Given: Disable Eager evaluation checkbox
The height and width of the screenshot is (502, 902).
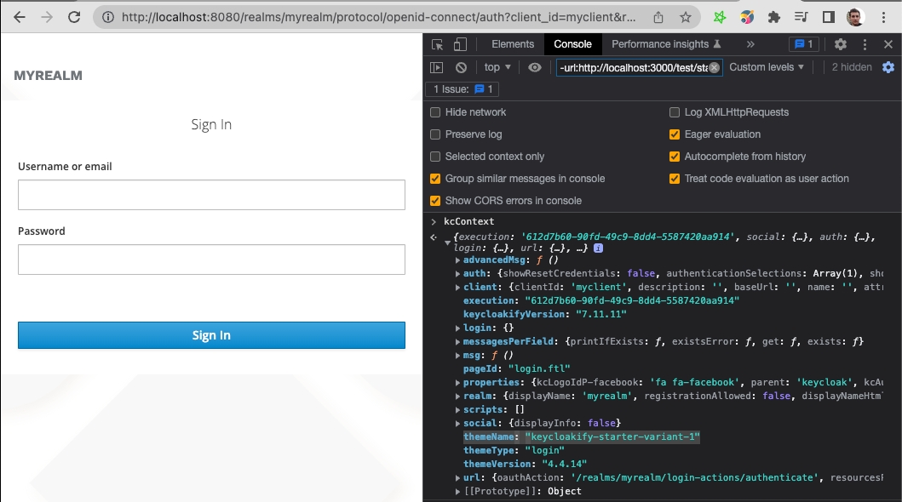Looking at the screenshot, I should tap(675, 134).
